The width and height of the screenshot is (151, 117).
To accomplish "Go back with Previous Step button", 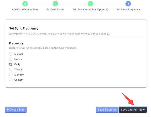I will click(x=16, y=110).
